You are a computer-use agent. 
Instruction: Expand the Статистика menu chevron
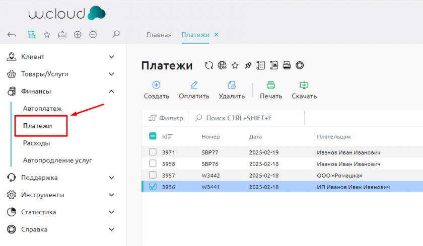[111, 212]
